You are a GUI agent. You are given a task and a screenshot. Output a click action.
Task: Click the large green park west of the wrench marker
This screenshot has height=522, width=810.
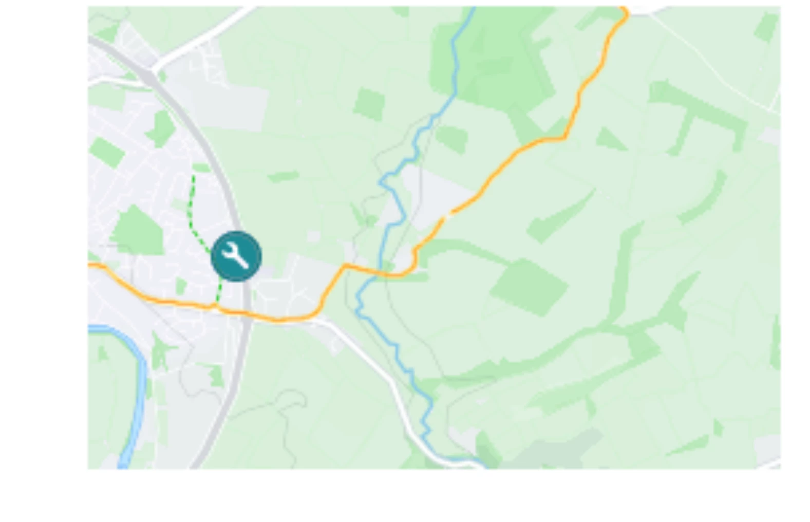click(137, 231)
